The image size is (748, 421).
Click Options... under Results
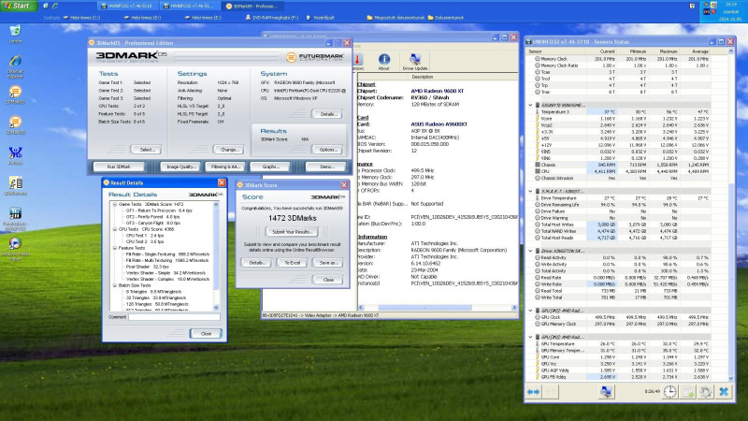[x=327, y=150]
